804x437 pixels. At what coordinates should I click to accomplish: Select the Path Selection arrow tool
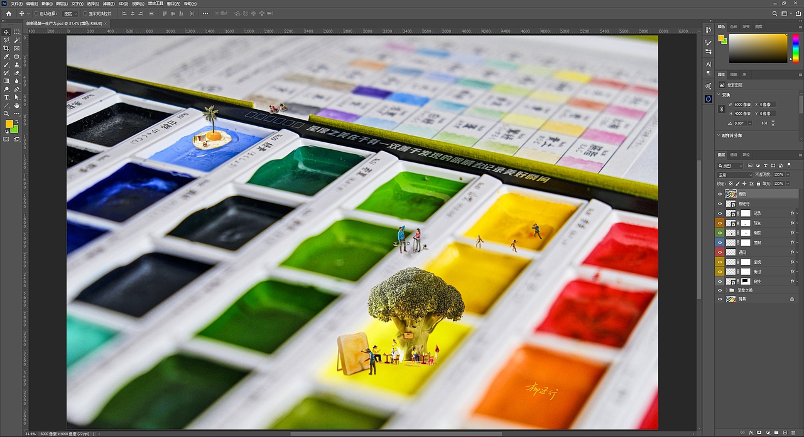coord(17,97)
